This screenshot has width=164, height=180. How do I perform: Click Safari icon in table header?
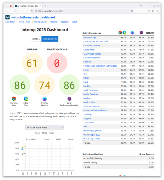(x=141, y=33)
